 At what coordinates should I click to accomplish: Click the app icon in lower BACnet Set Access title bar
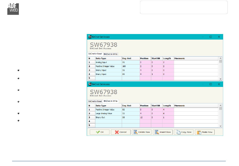90,84
